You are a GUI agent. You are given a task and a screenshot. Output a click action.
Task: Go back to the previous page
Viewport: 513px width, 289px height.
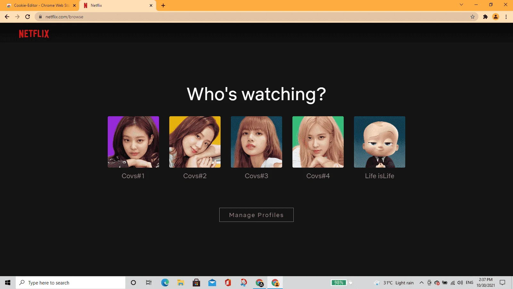(7, 17)
